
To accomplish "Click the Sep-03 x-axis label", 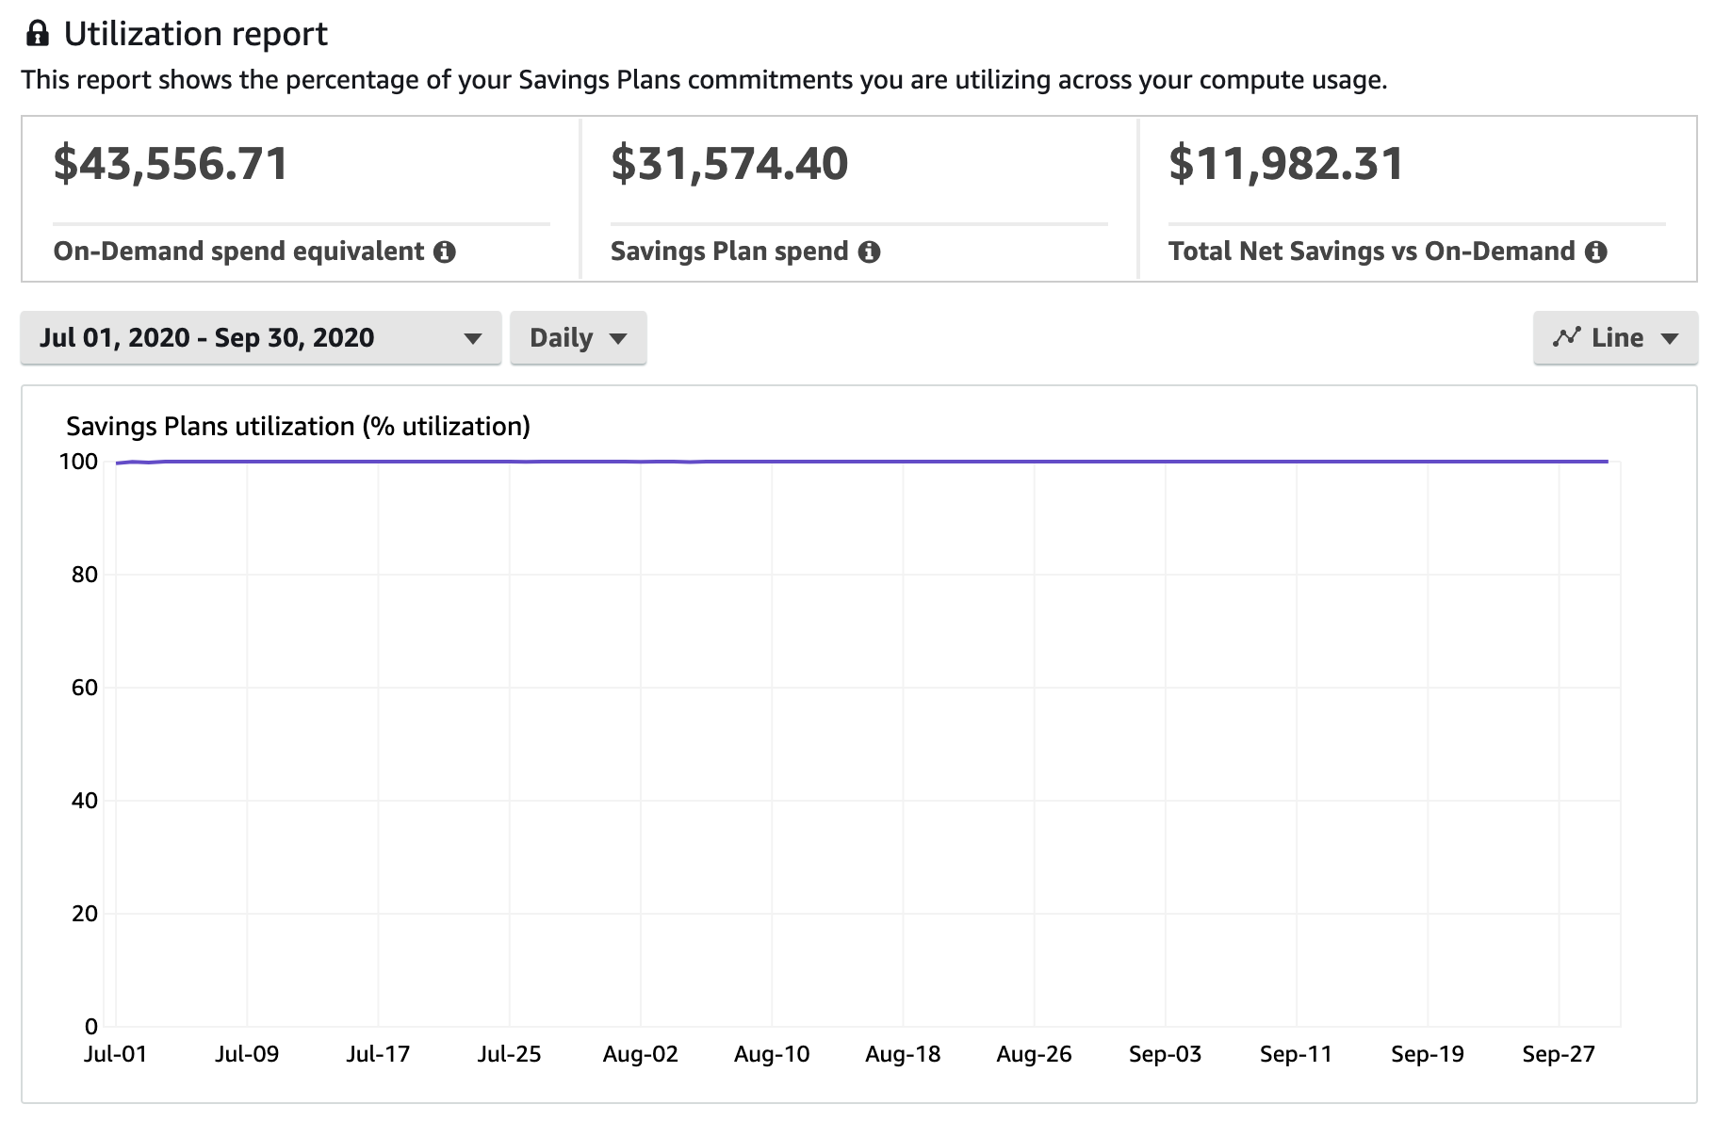I will tap(1165, 1054).
